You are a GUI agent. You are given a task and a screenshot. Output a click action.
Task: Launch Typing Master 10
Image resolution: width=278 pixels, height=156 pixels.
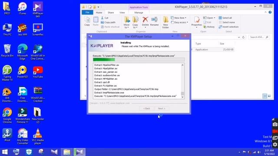7,73
